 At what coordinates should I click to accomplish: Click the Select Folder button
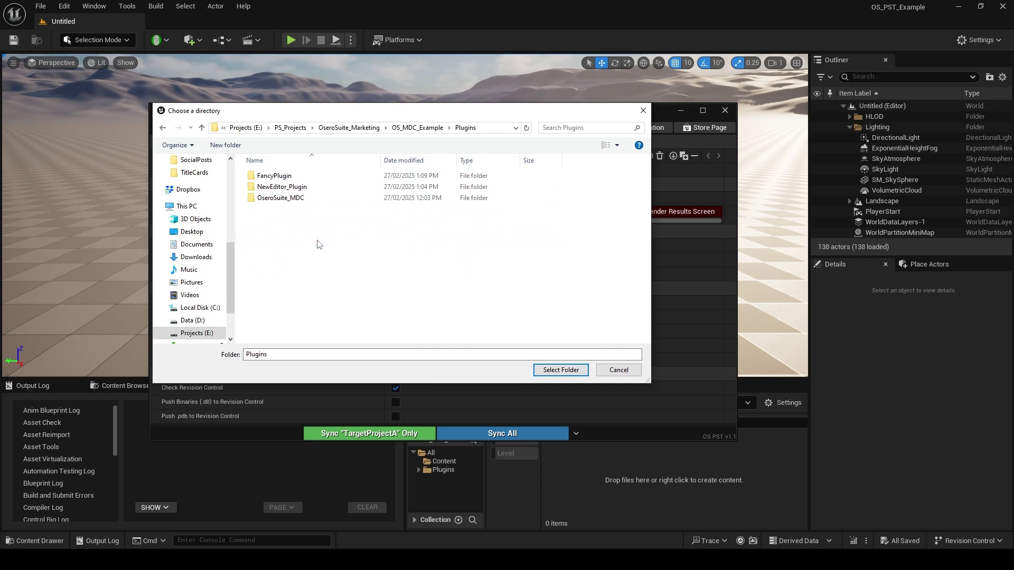pos(561,370)
